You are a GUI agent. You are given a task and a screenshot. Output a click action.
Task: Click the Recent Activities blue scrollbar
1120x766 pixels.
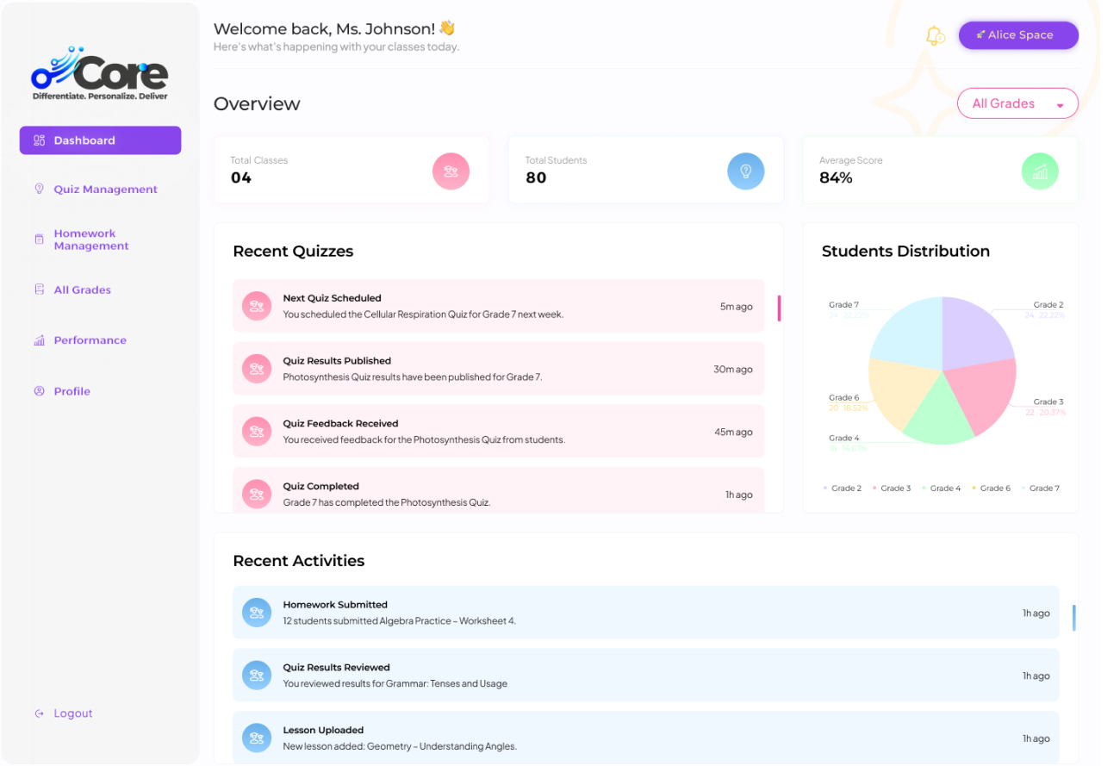tap(1073, 618)
